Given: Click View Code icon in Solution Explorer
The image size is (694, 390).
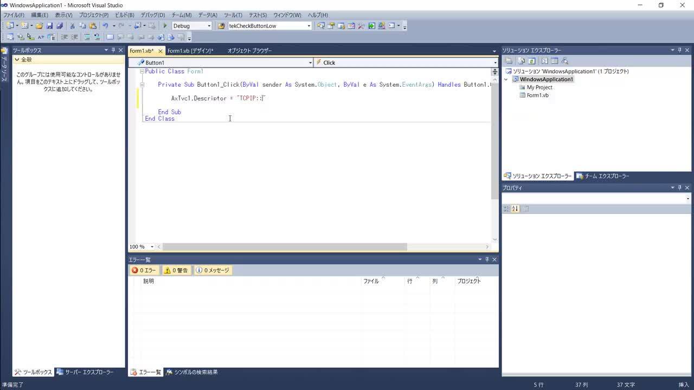Looking at the screenshot, I should pyautogui.click(x=545, y=61).
